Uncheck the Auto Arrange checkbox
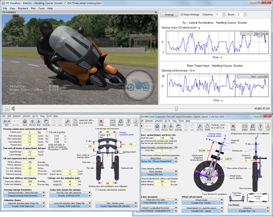This screenshot has width=273, height=217. point(182,14)
